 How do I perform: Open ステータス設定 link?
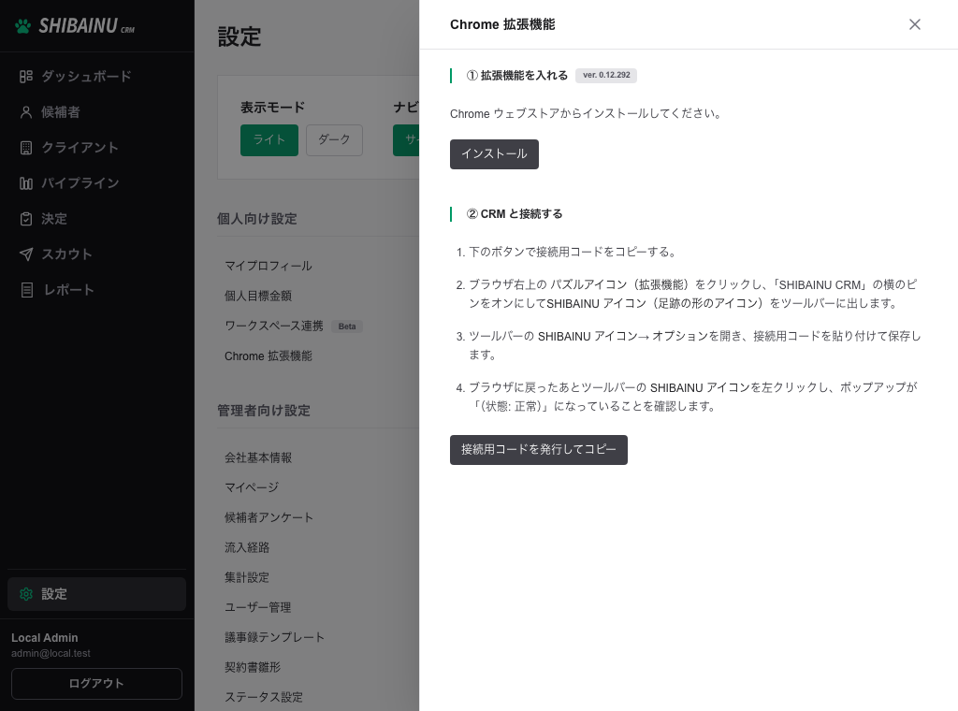[x=263, y=697]
